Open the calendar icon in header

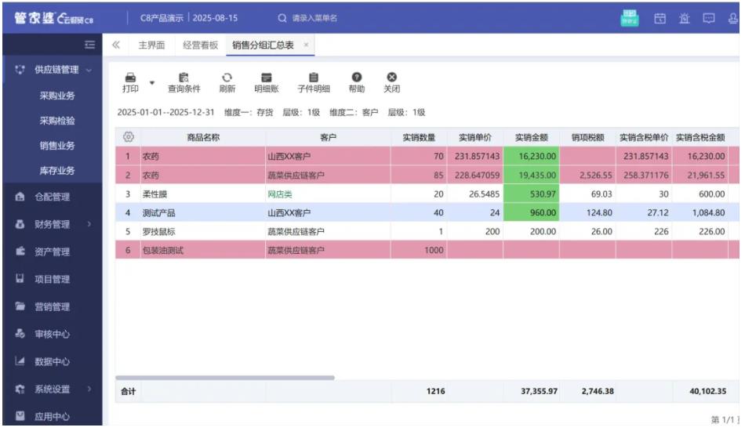(660, 19)
